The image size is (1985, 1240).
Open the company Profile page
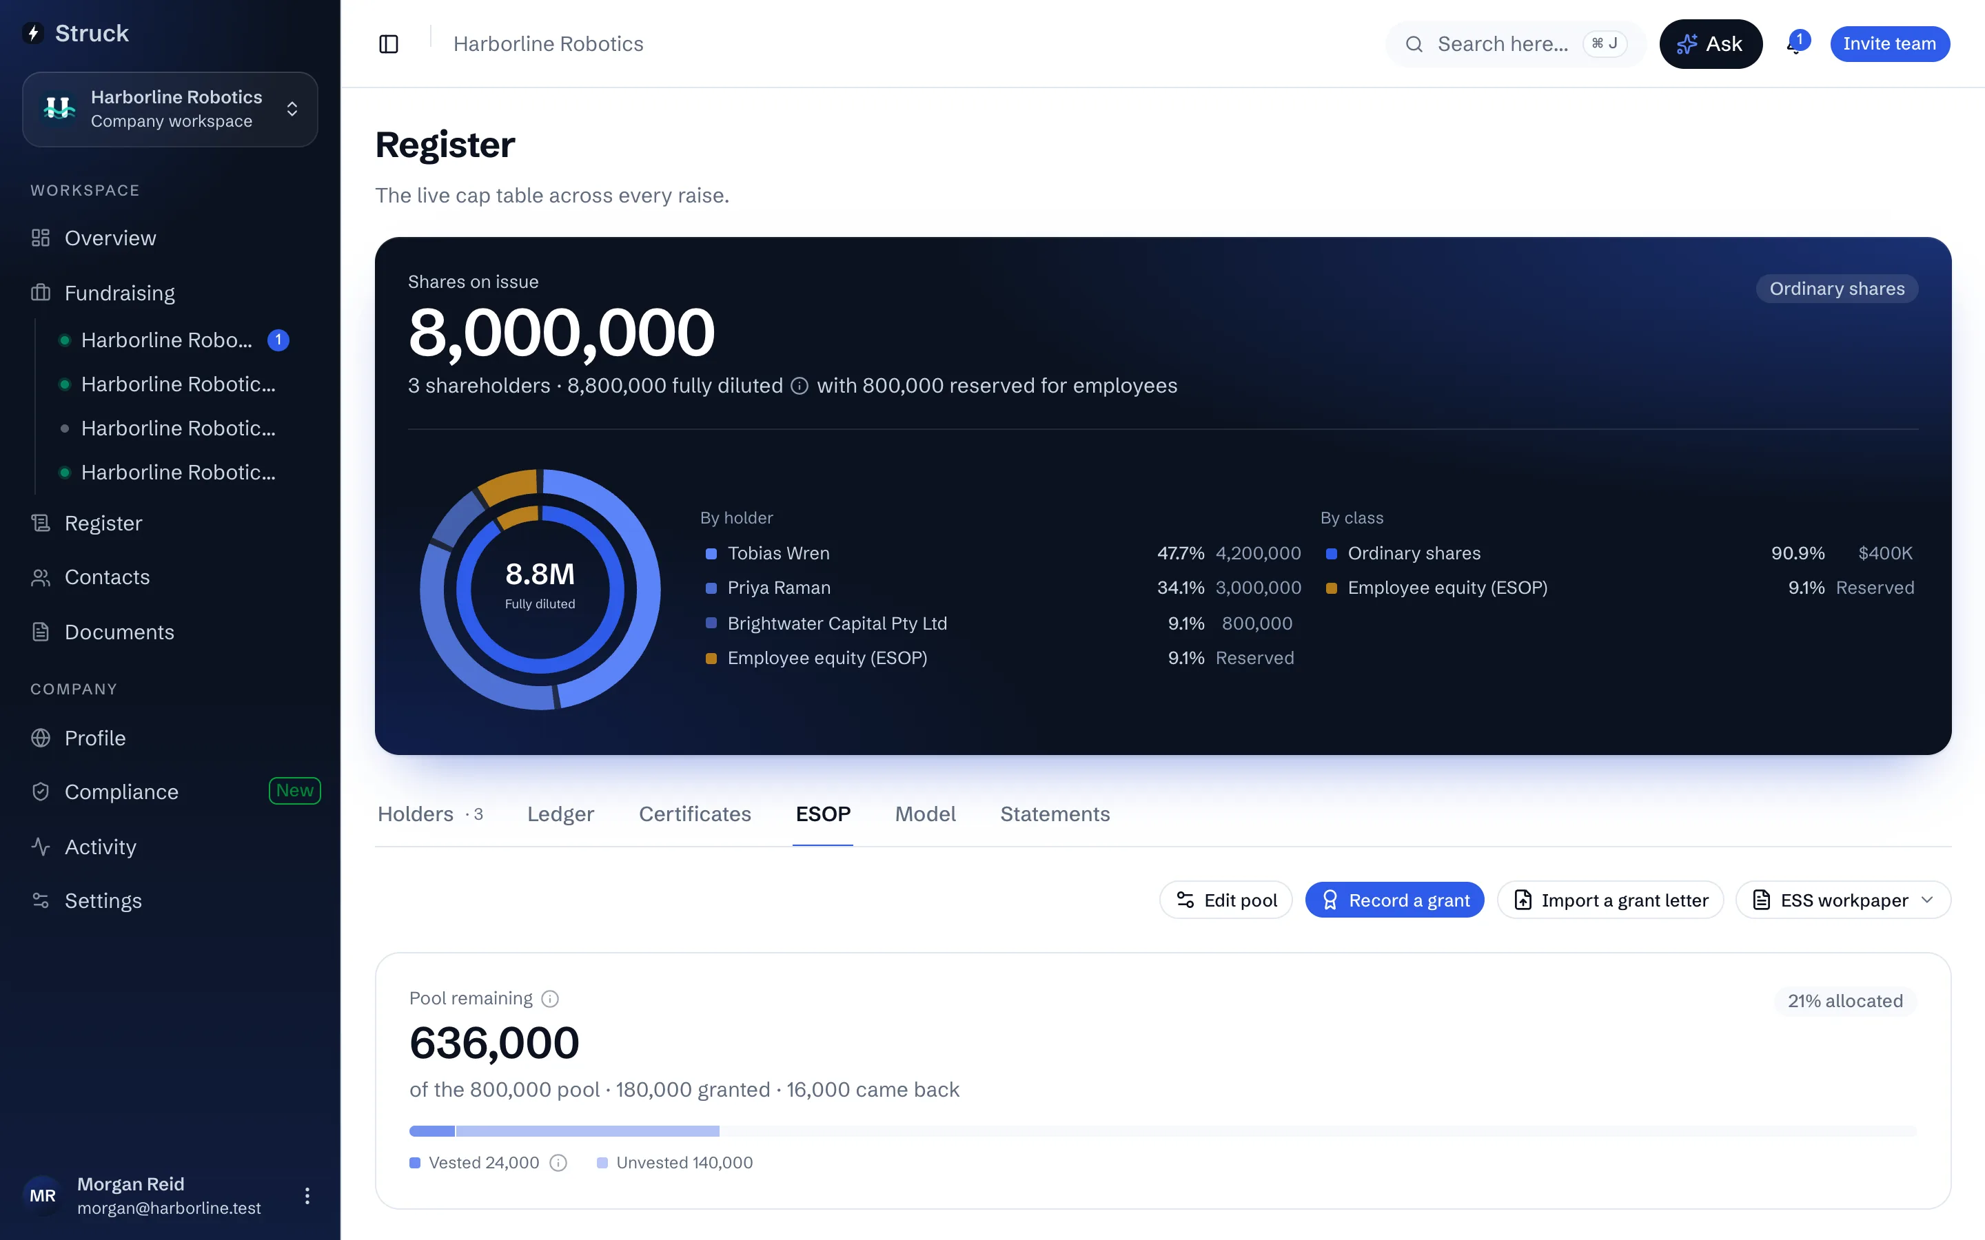click(x=170, y=738)
